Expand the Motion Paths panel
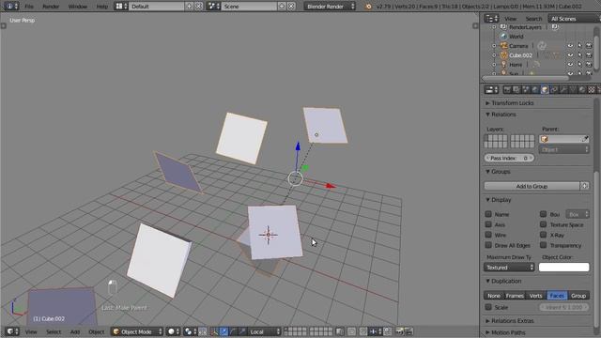 (505, 332)
